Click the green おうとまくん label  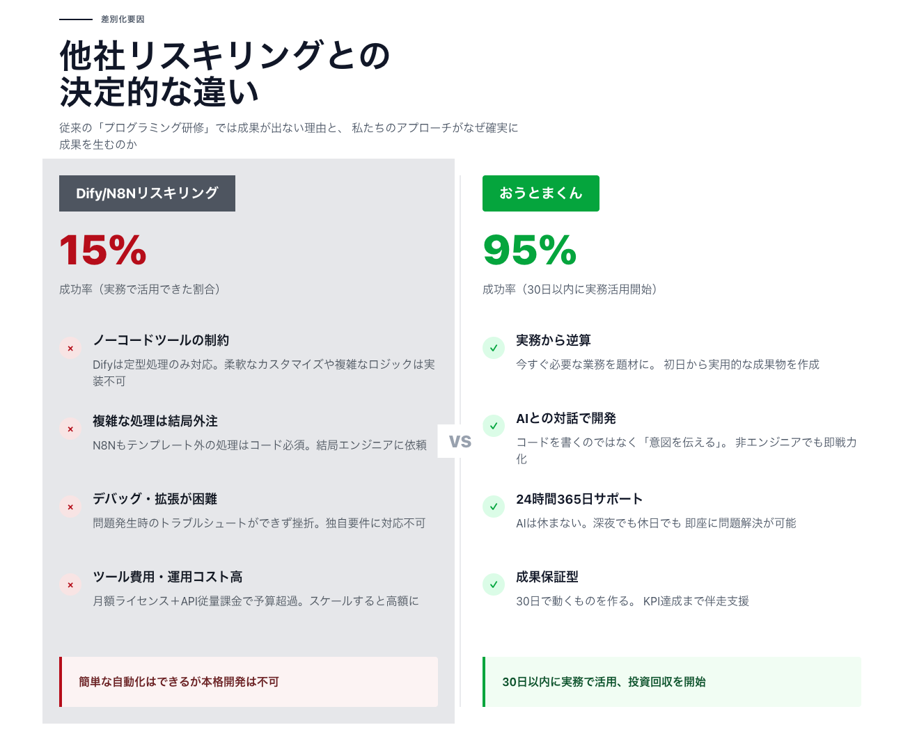[x=540, y=193]
